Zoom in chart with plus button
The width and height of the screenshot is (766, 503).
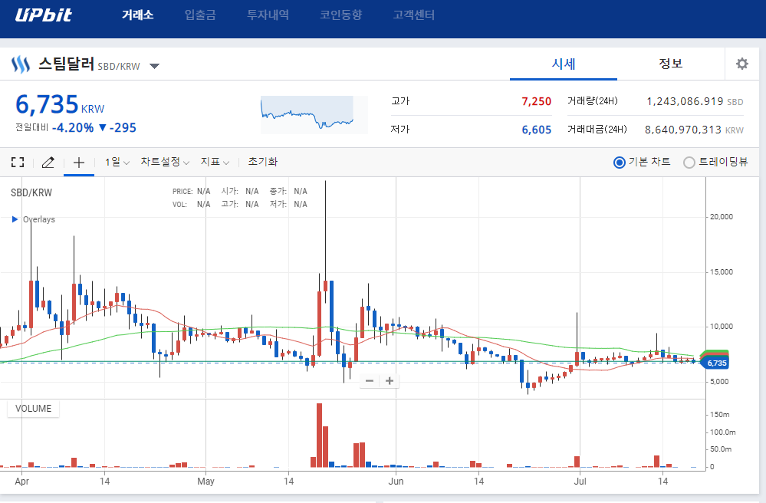[390, 381]
